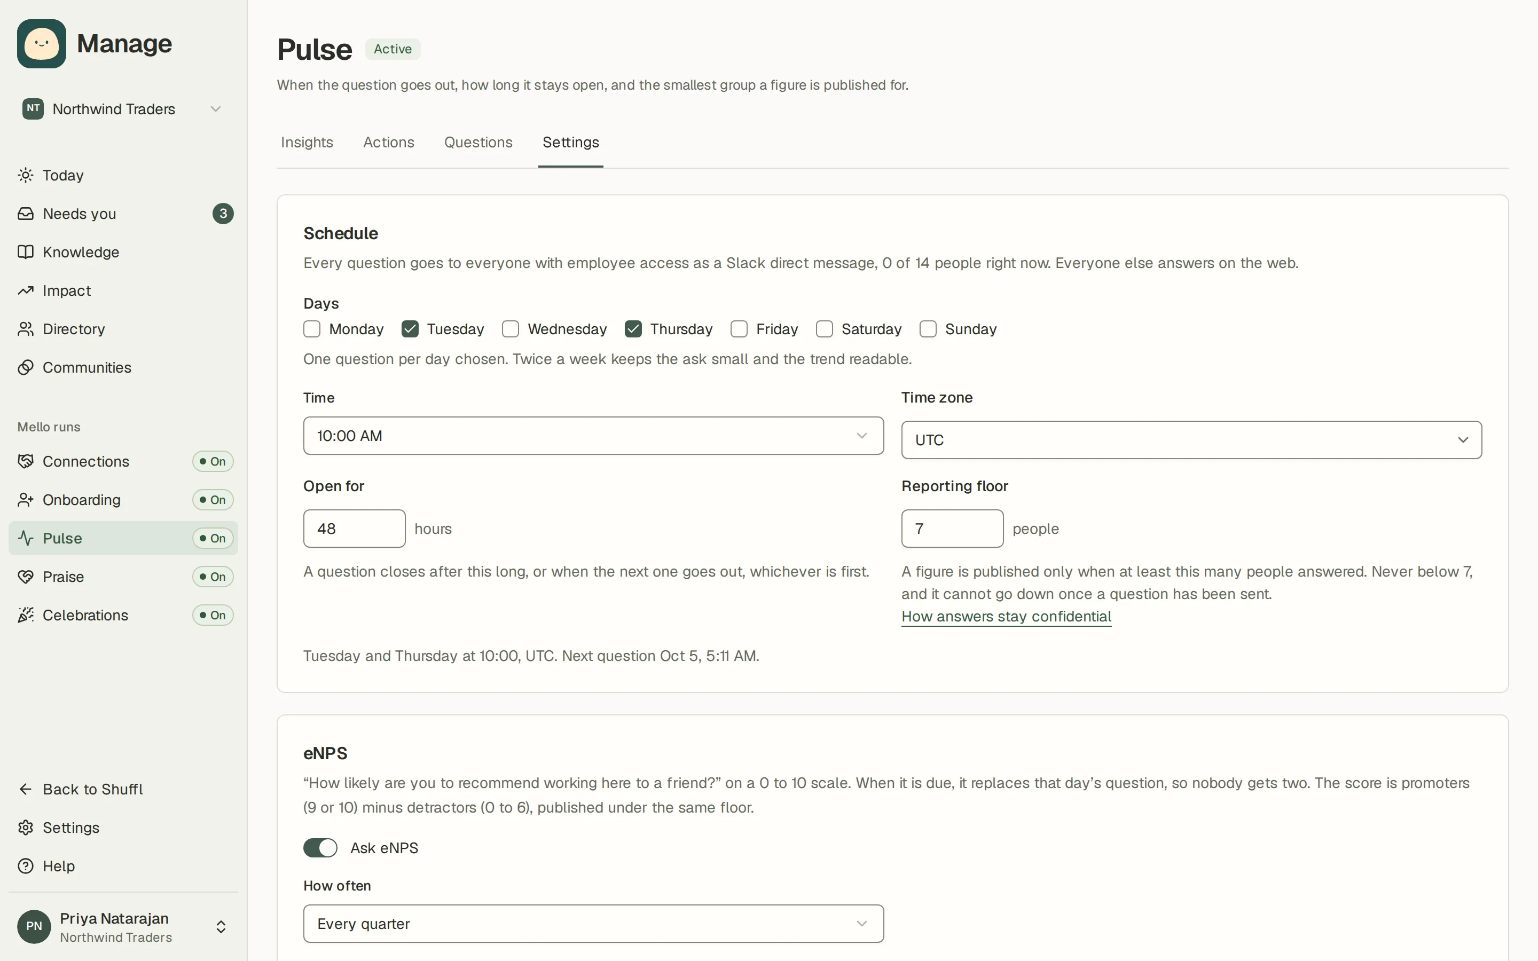This screenshot has width=1538, height=961.
Task: Open the Time zone dropdown showing UTC
Action: tap(1191, 440)
